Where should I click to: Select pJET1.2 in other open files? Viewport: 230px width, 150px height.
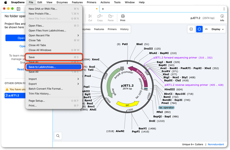click(x=15, y=95)
